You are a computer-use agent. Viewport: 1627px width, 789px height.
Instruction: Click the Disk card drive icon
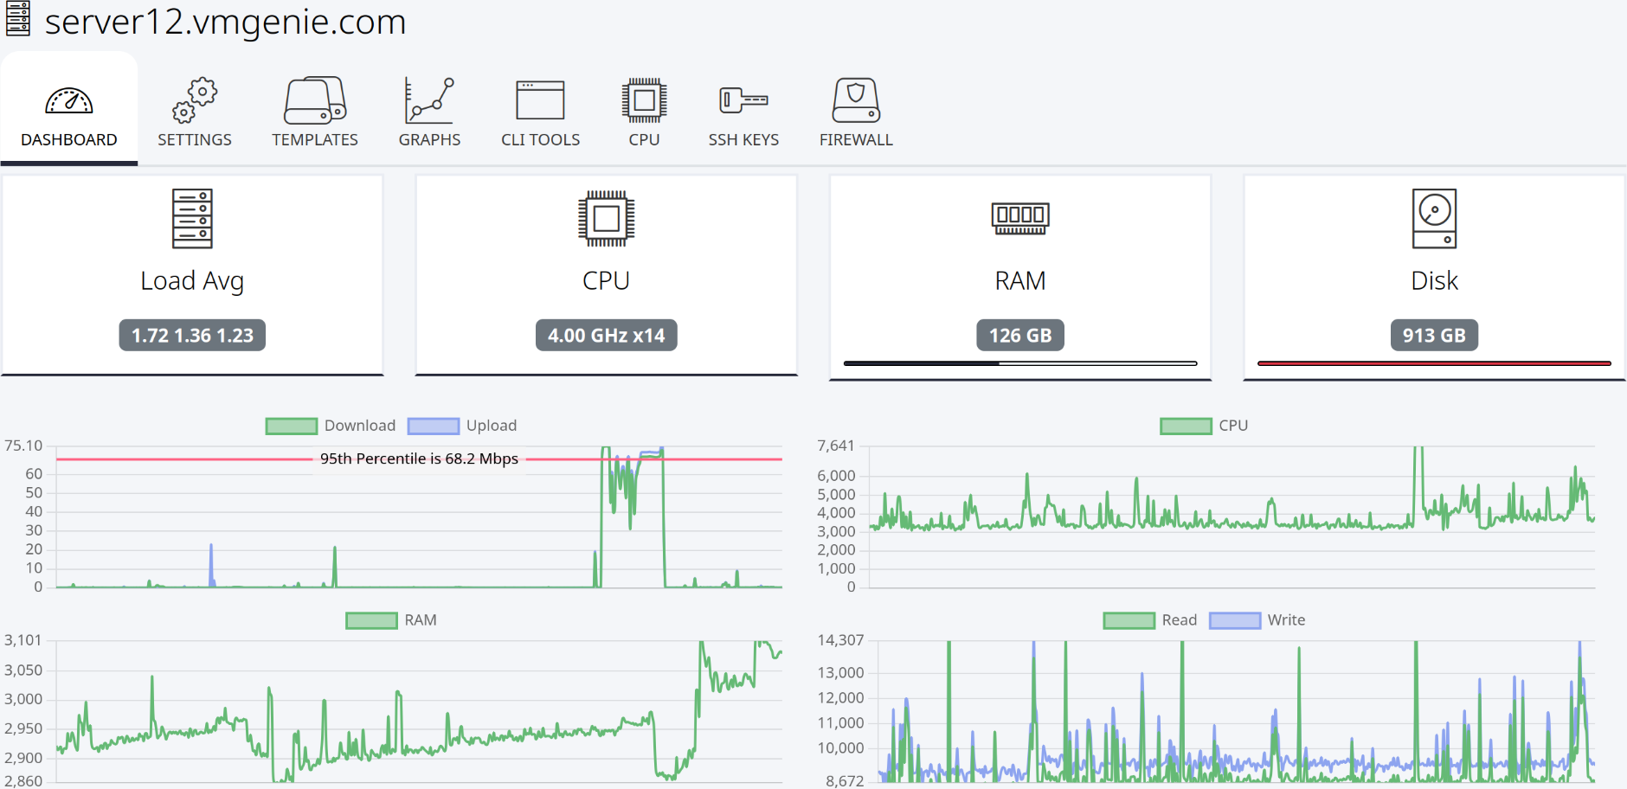click(1434, 219)
